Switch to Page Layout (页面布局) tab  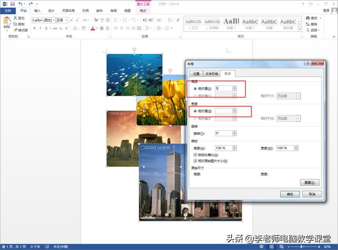pyautogui.click(x=68, y=11)
